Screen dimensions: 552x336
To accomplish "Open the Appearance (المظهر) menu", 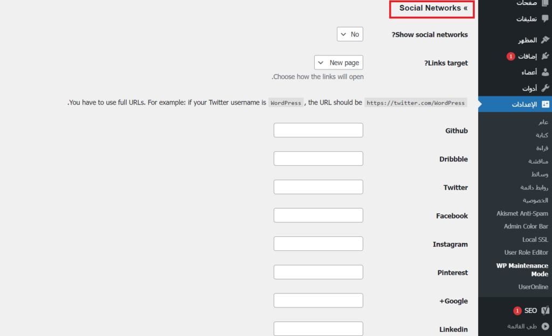I will point(527,40).
